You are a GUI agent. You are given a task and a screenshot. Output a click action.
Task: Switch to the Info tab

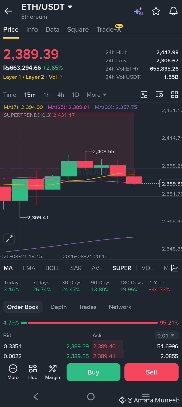click(32, 30)
